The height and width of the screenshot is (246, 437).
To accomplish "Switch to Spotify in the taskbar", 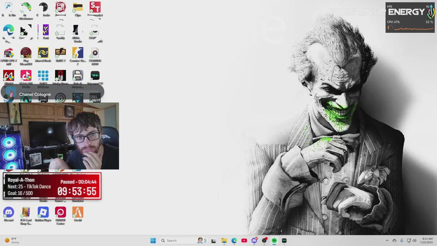I will [274, 241].
